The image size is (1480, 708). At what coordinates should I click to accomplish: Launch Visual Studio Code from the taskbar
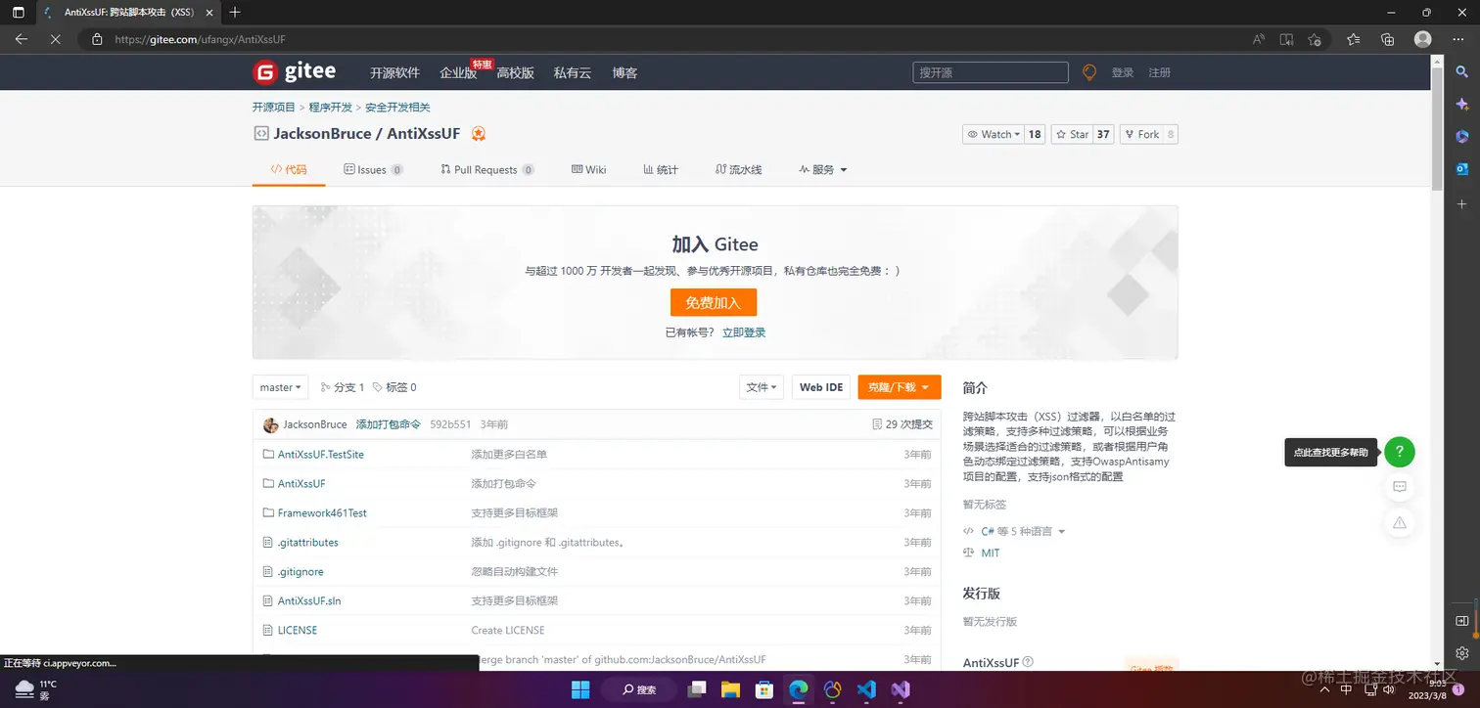click(x=865, y=689)
